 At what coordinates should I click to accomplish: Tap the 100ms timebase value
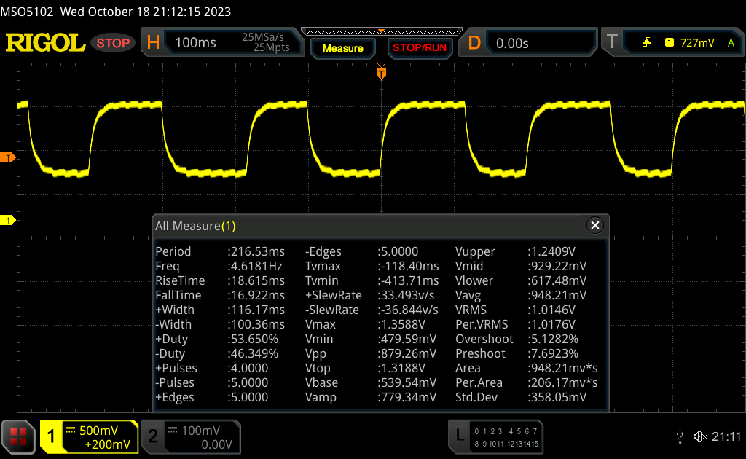(195, 43)
